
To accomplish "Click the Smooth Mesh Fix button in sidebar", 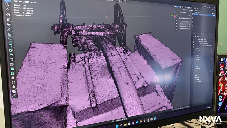I will pyautogui.click(x=185, y=22).
